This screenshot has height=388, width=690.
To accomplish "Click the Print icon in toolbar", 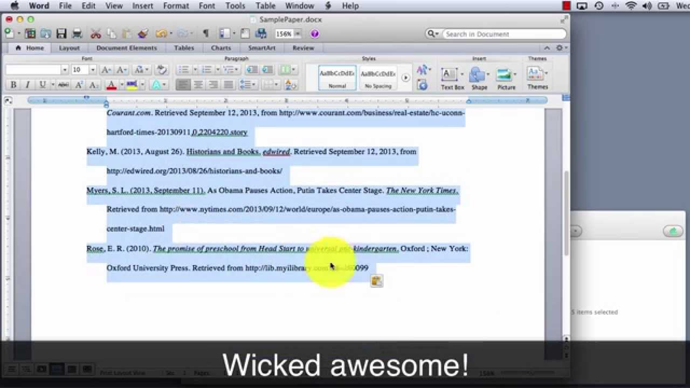I will click(x=77, y=34).
